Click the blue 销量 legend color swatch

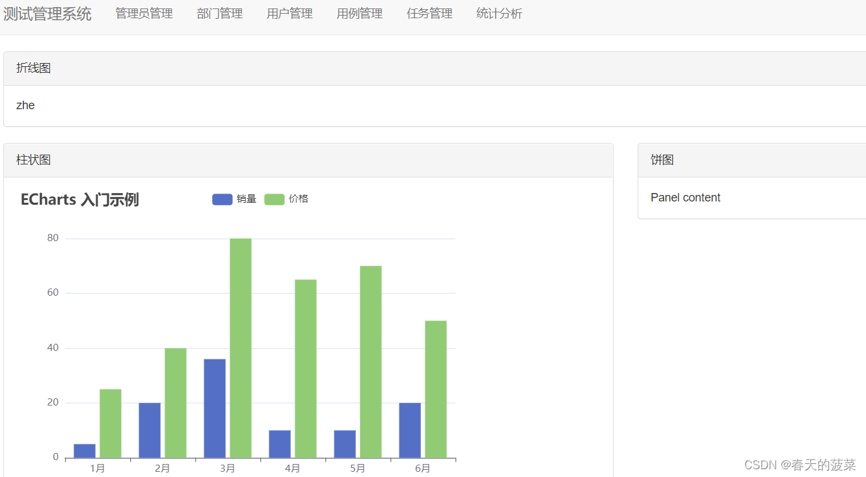click(222, 199)
